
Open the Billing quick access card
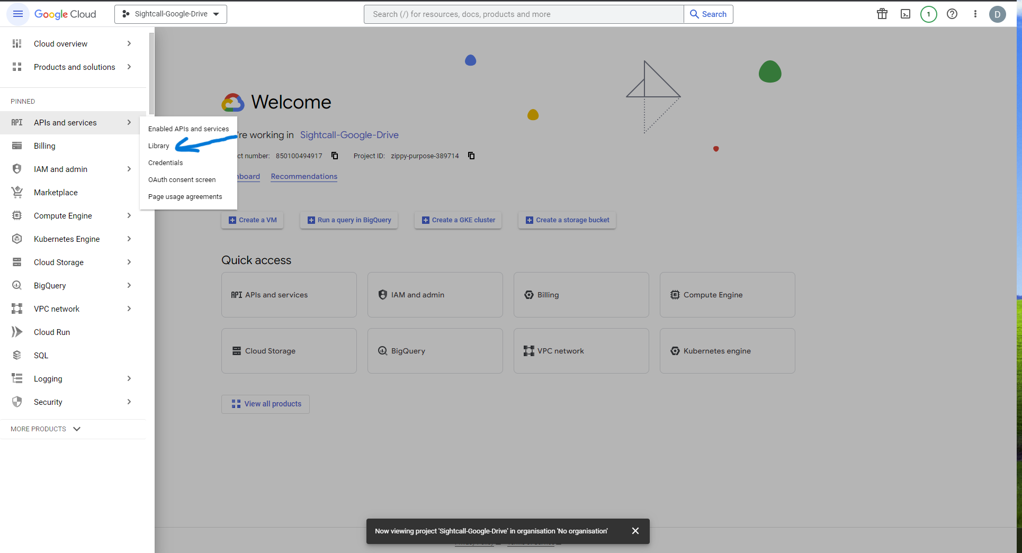pyautogui.click(x=581, y=295)
